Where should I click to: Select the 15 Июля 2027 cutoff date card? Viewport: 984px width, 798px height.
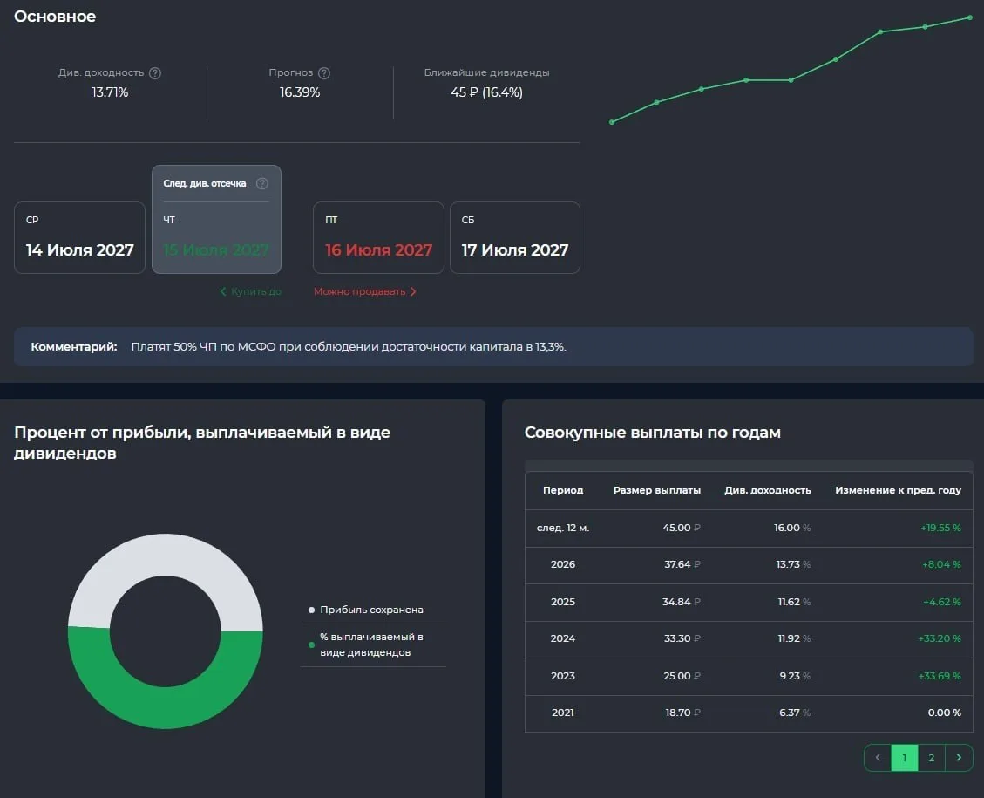[x=216, y=219]
